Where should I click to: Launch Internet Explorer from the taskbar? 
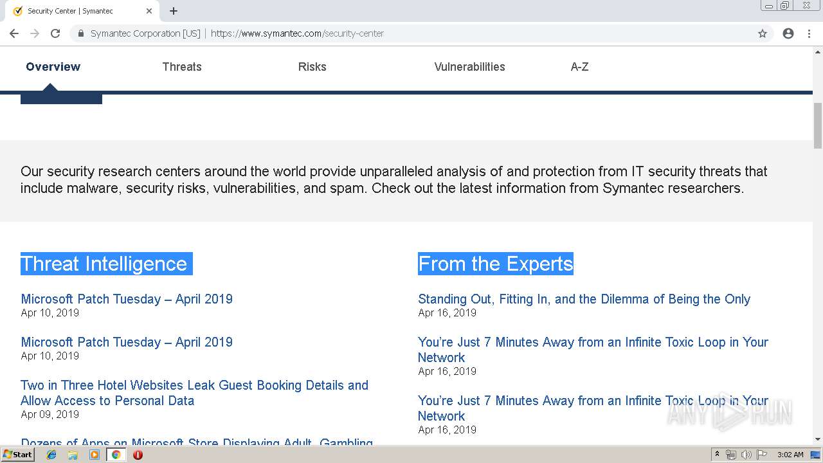(51, 455)
